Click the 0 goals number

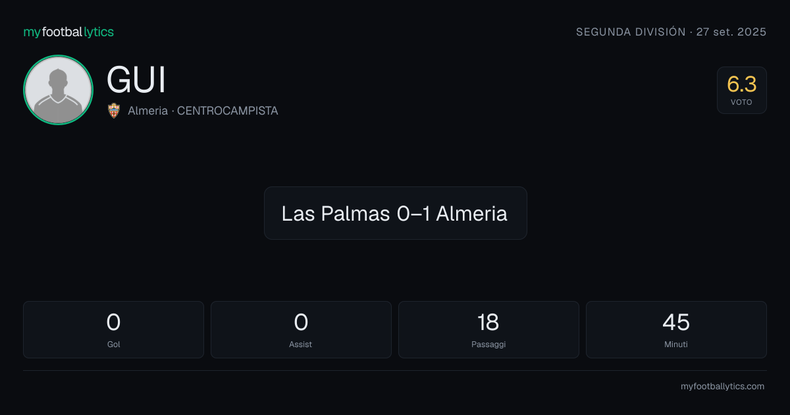[113, 322]
